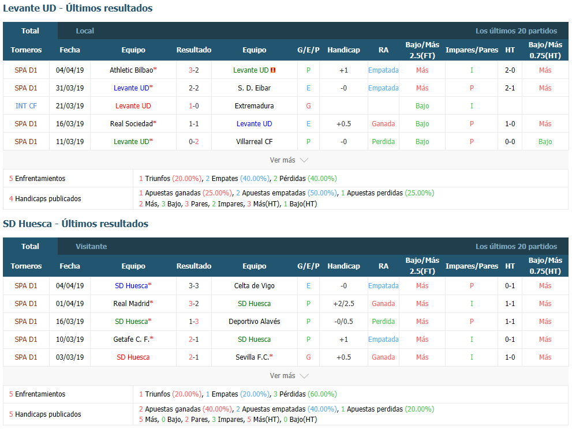Click the Torneros column header in Huesca table
Viewport: 572px width, 430px height.
(x=26, y=266)
